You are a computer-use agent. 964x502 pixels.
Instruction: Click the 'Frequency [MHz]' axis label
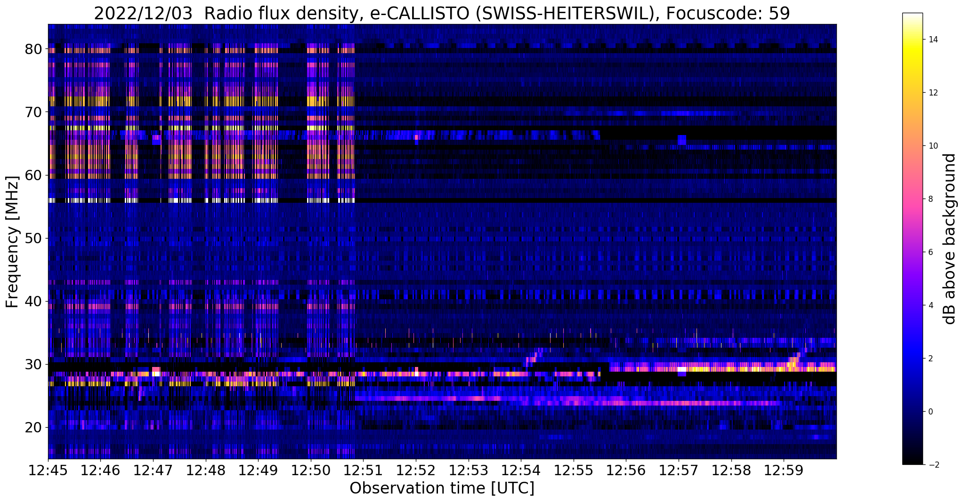13,241
